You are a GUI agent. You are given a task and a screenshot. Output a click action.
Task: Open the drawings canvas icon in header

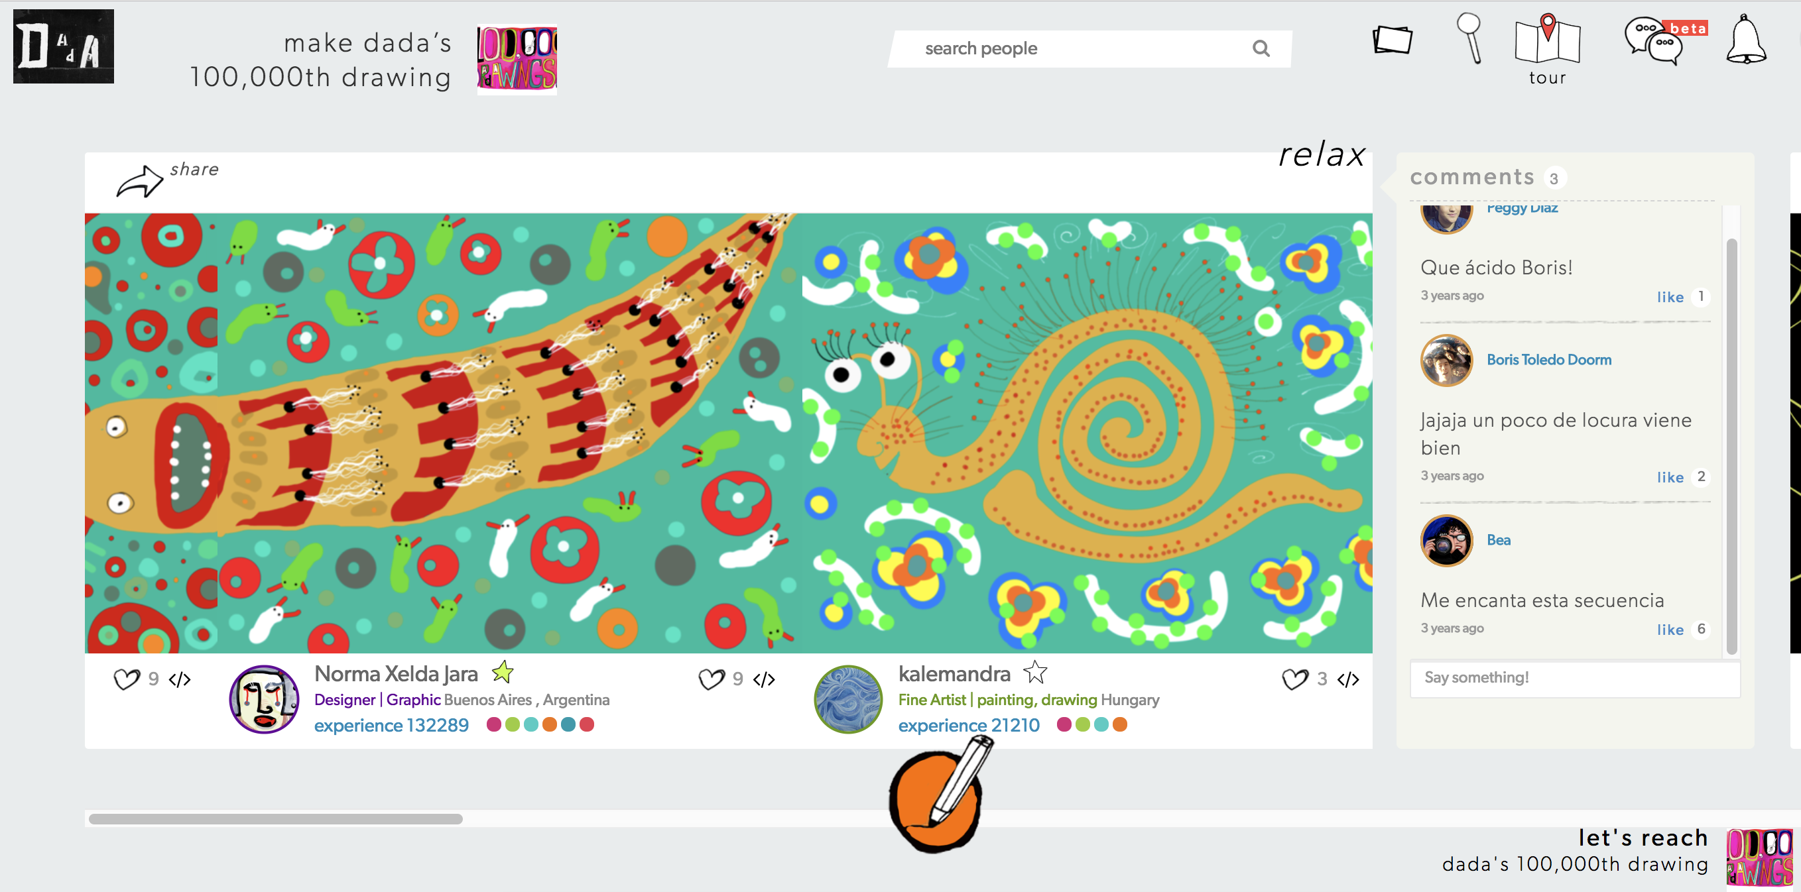(1392, 40)
